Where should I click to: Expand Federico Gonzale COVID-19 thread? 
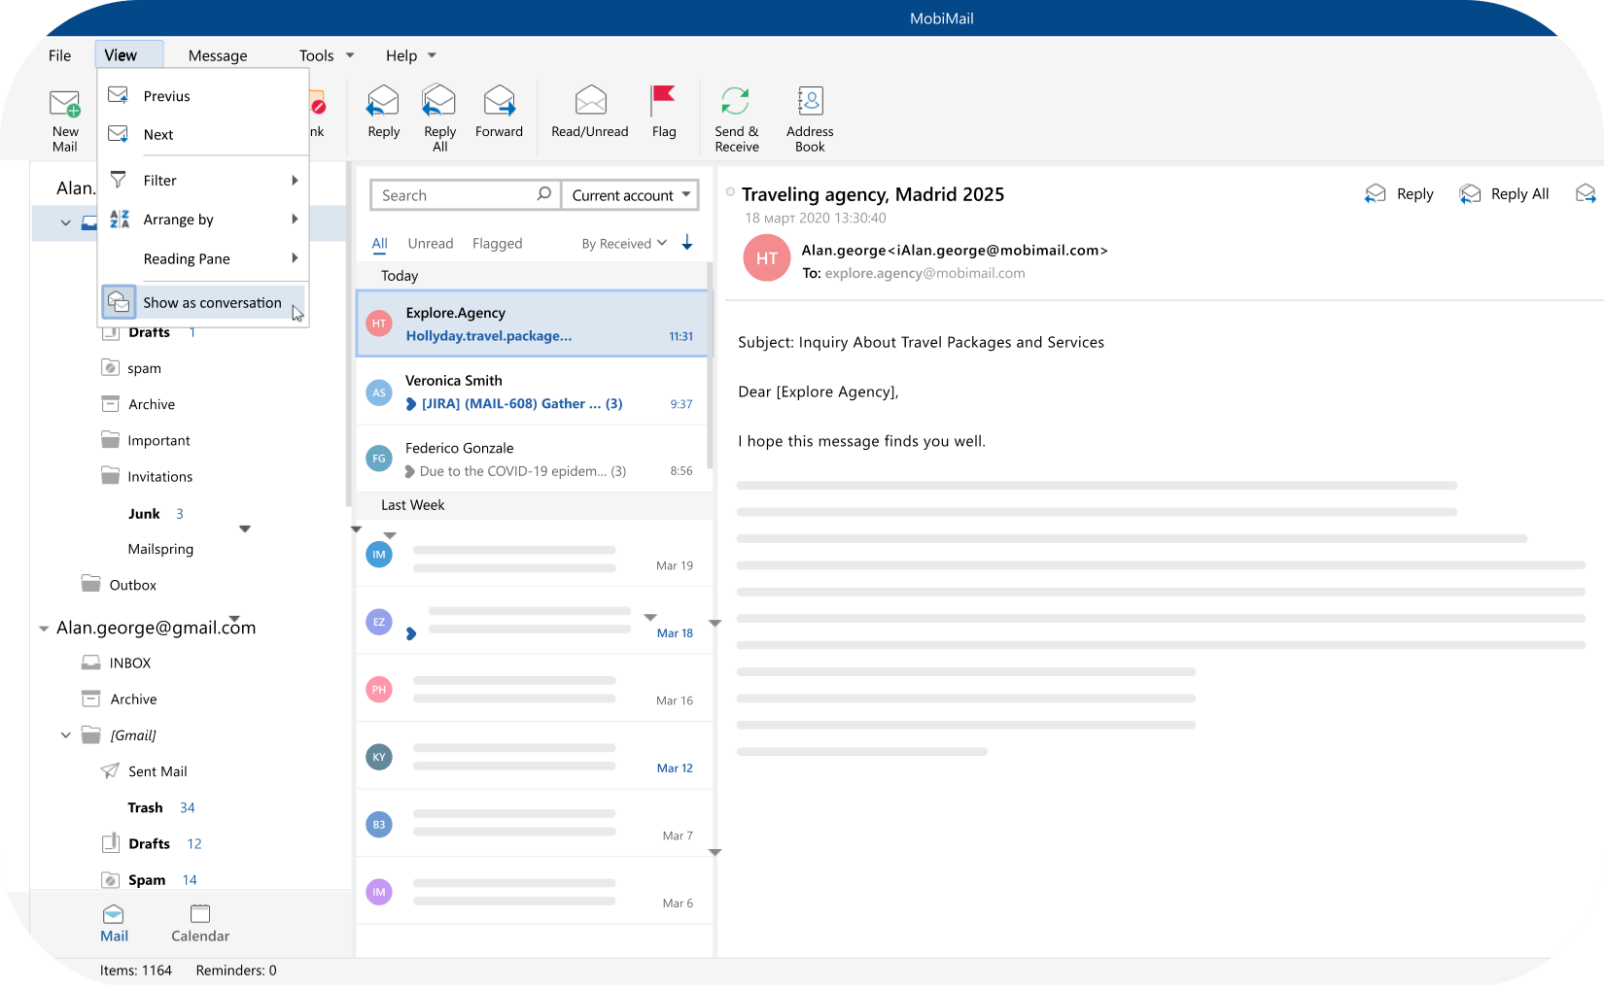click(x=410, y=471)
